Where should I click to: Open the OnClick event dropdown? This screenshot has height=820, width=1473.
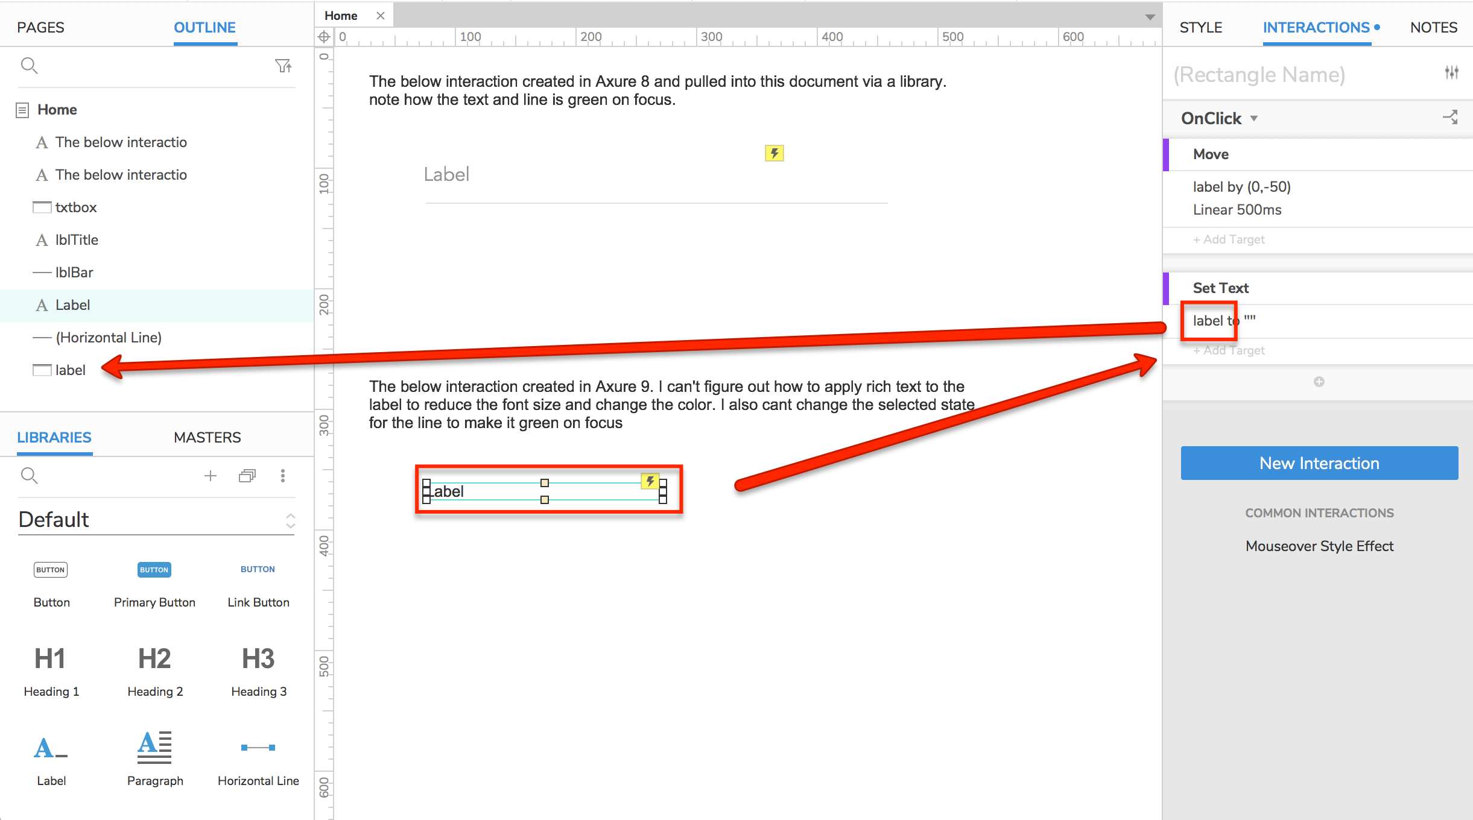point(1219,118)
